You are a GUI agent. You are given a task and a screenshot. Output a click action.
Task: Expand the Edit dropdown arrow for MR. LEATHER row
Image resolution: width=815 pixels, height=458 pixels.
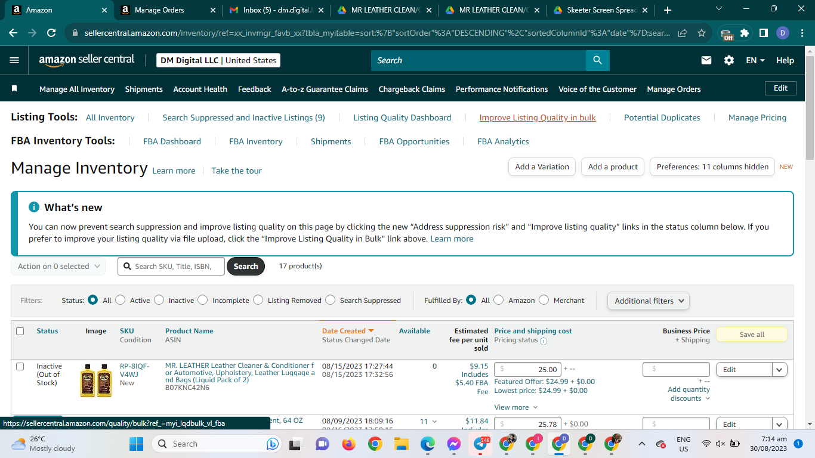[x=780, y=370]
